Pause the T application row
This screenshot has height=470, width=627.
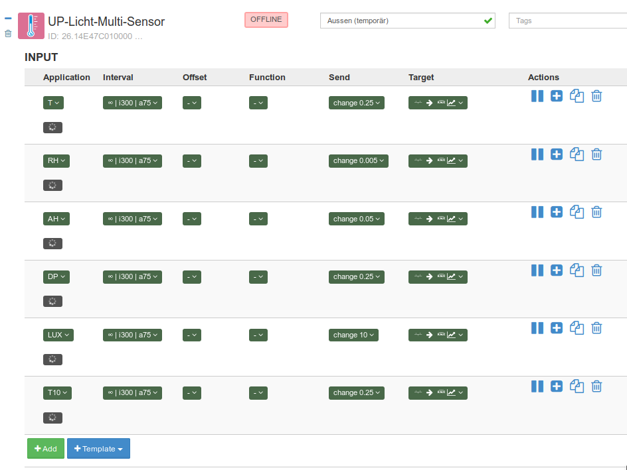click(537, 95)
